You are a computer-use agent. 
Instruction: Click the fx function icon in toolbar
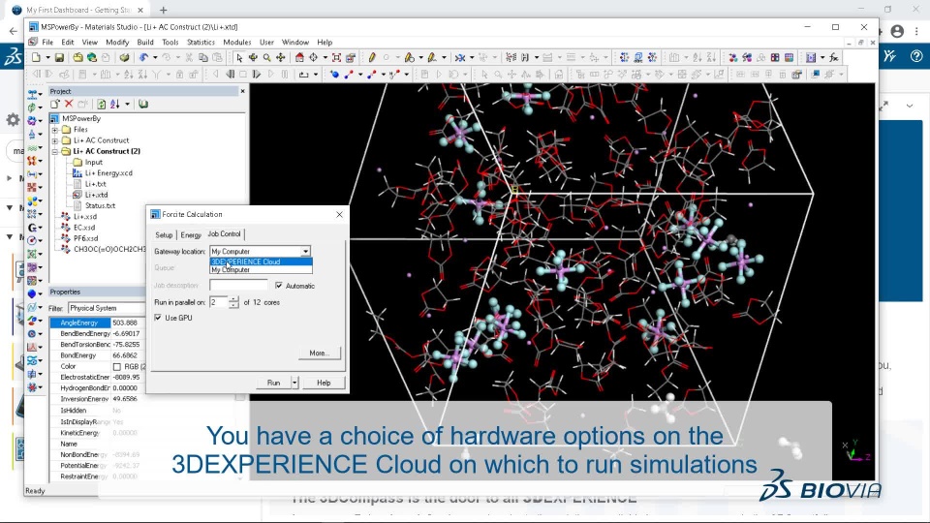pos(834,57)
